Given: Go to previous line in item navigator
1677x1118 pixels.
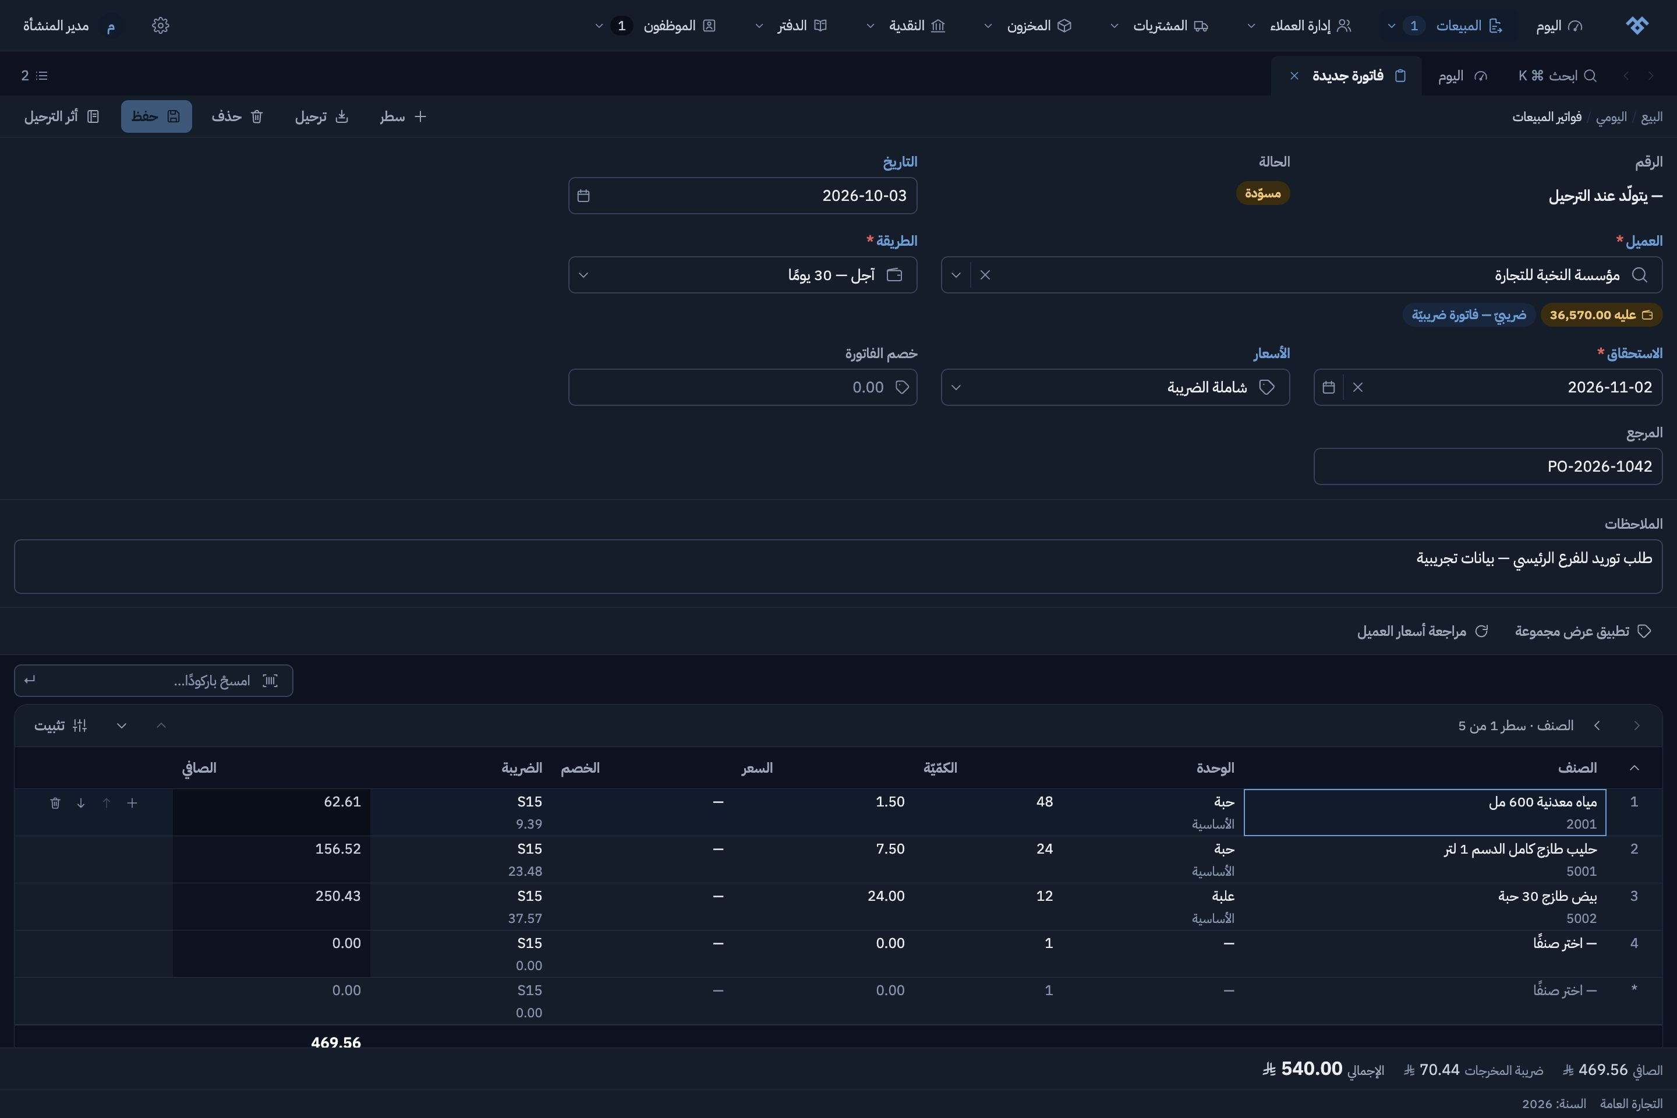Looking at the screenshot, I should (x=1637, y=725).
